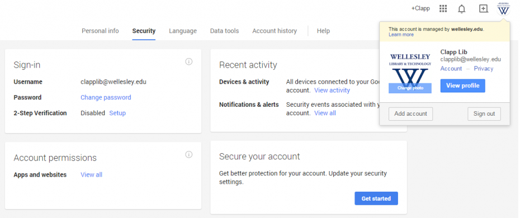Click the Clapp Lib name in popup
Screen dimensions: 520x218
(453, 51)
